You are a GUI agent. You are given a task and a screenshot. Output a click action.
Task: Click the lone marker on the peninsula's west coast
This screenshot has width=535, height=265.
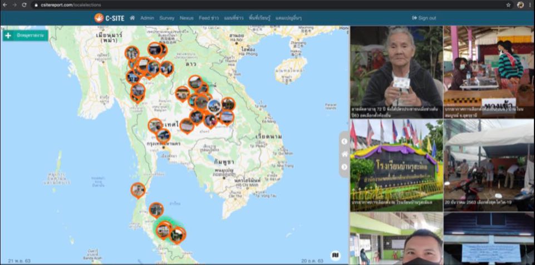click(x=138, y=190)
